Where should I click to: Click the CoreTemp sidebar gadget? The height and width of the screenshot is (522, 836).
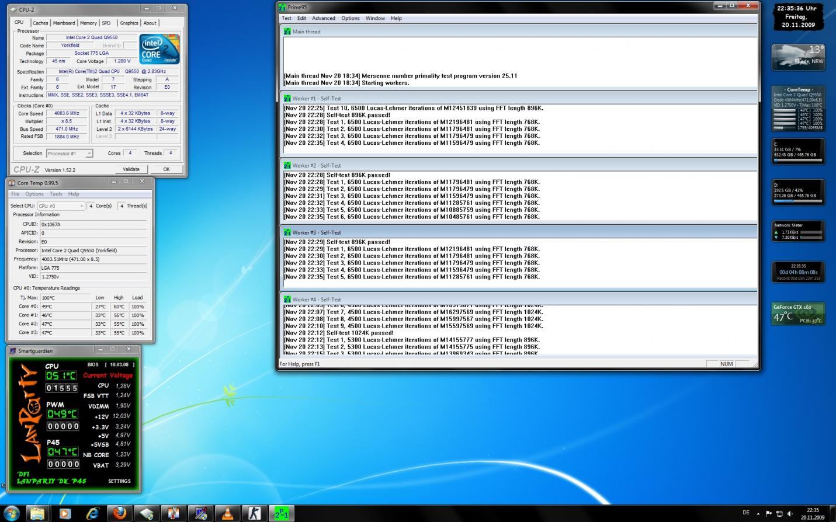pos(798,109)
